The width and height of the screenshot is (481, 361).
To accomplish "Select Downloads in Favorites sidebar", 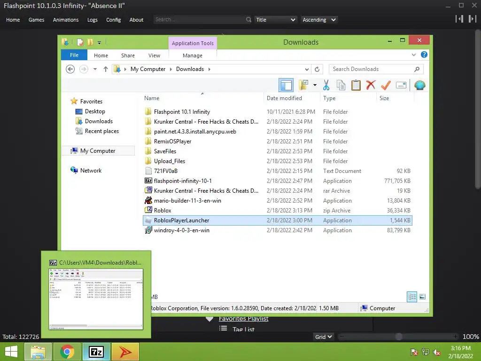I will click(x=99, y=121).
